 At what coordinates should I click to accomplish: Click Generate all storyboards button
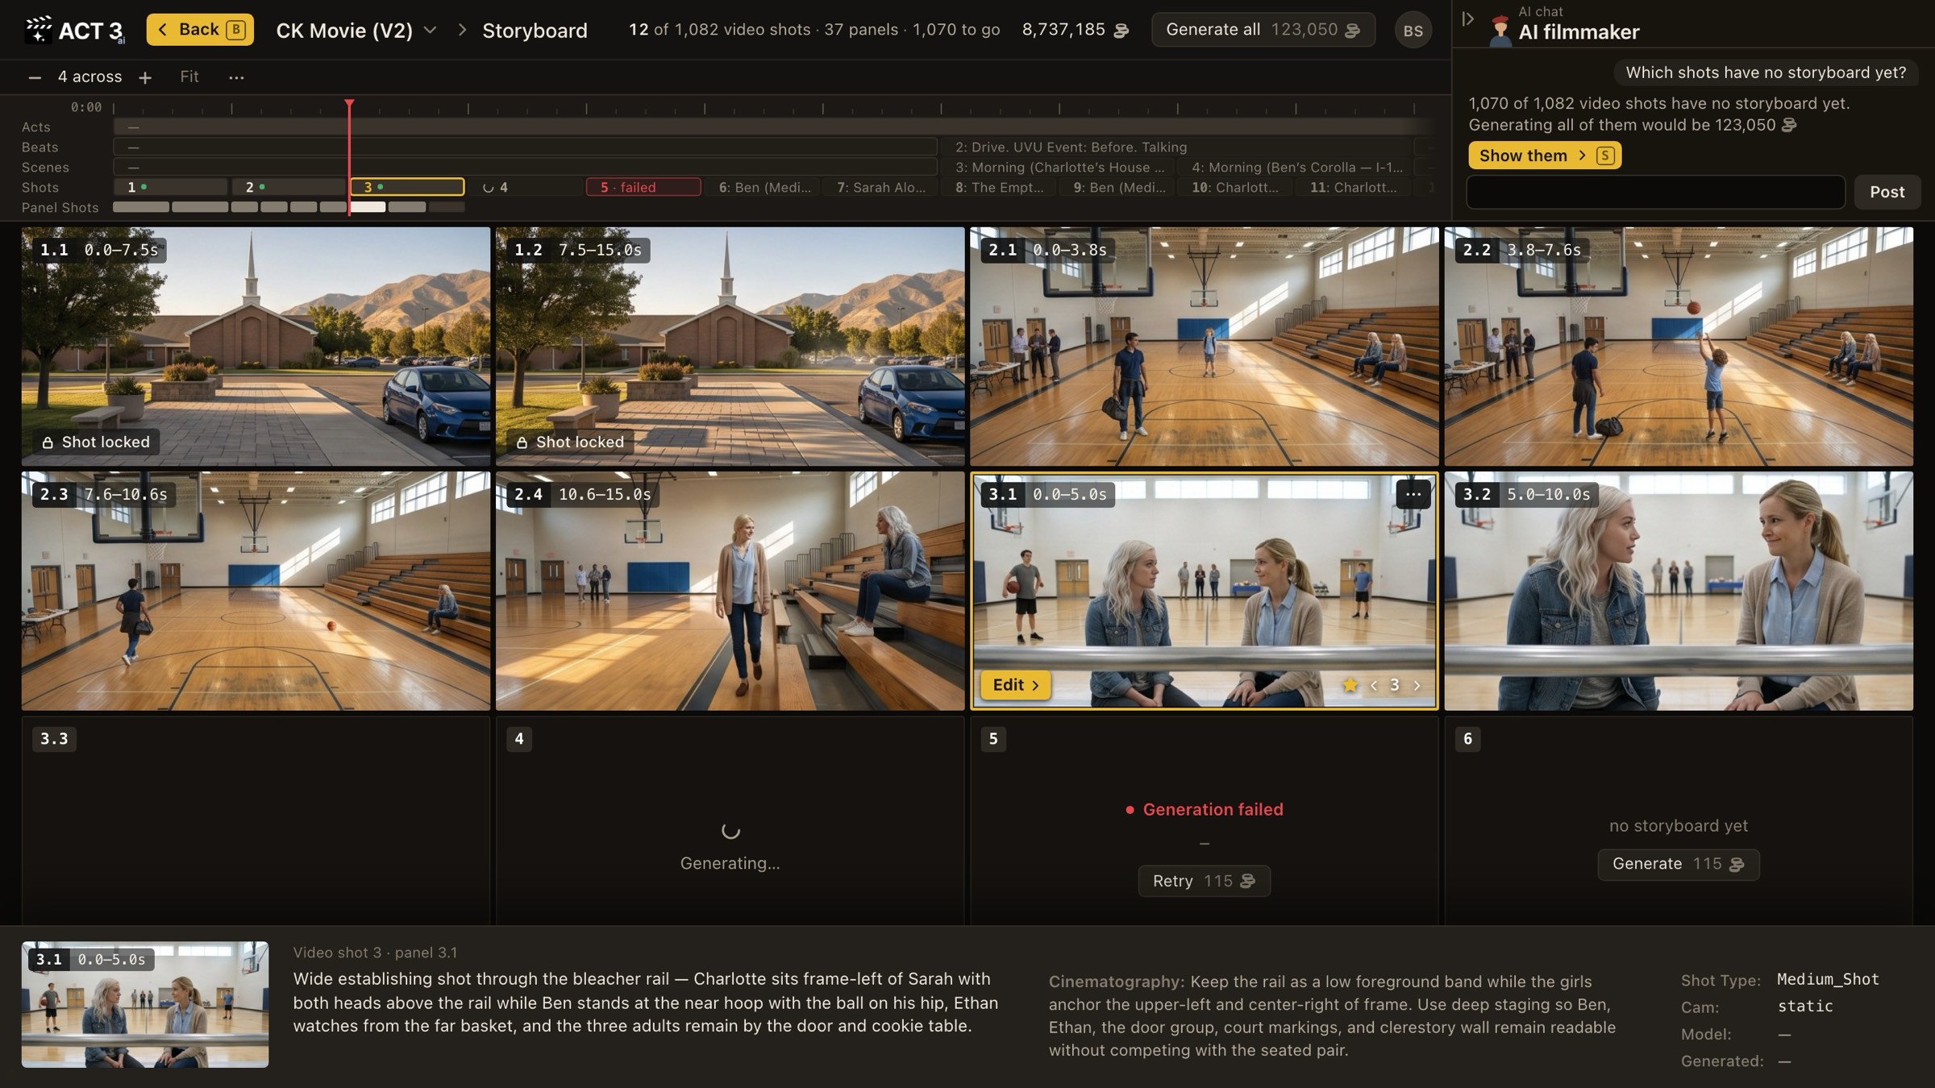pyautogui.click(x=1263, y=30)
